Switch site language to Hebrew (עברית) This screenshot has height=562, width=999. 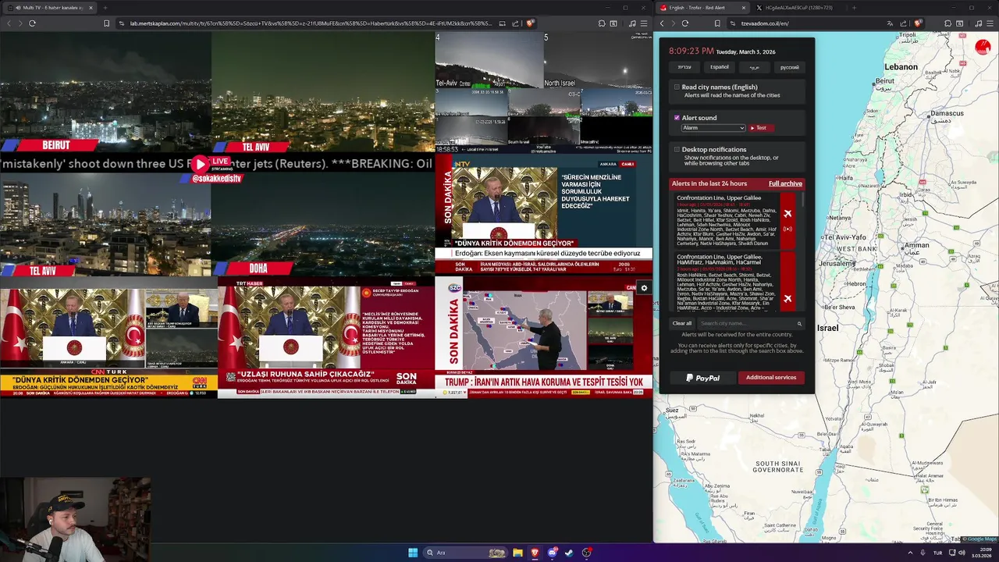pos(684,67)
